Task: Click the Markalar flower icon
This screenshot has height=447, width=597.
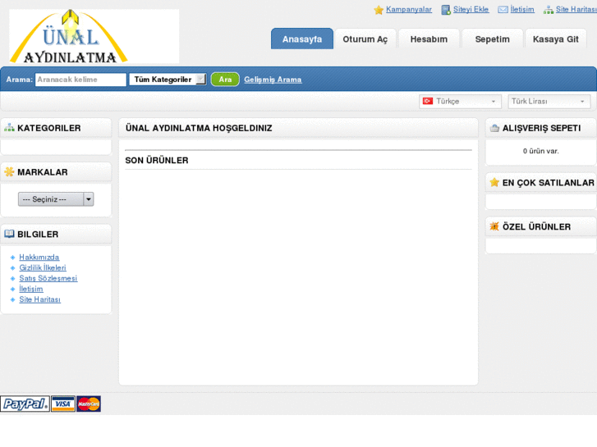Action: 9,172
